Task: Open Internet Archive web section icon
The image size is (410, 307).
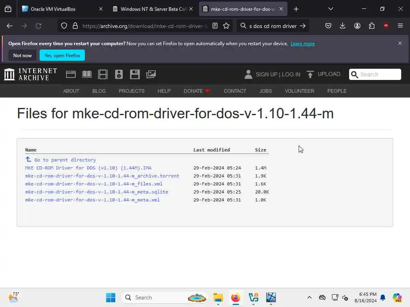Action: click(70, 74)
